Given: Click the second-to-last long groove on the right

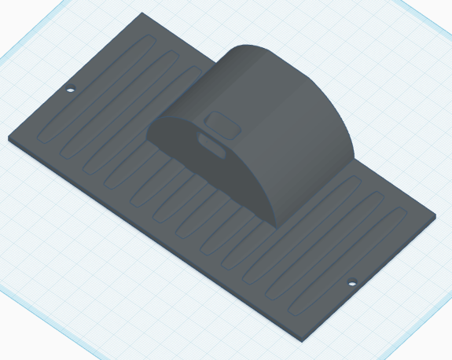Looking at the screenshot, I should click(x=325, y=245).
